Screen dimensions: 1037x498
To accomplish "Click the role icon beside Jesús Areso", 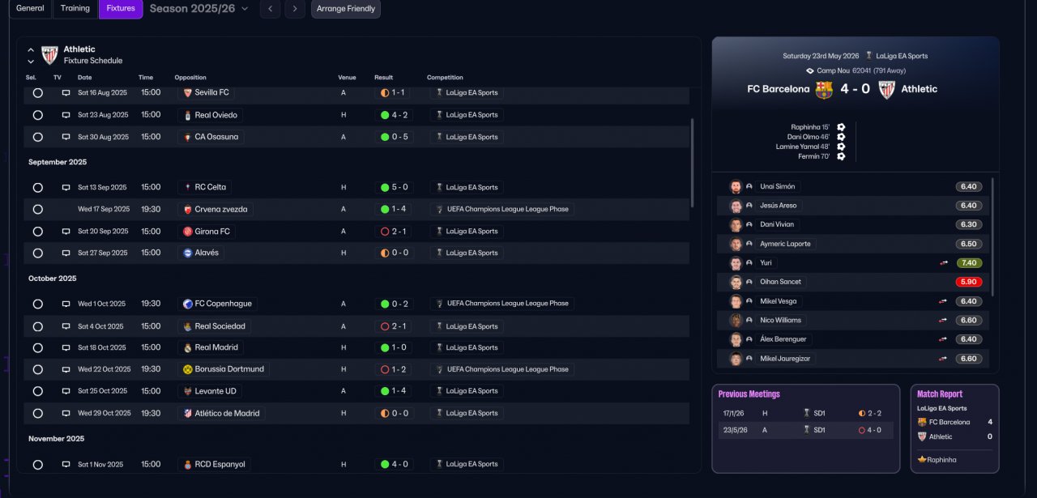I will click(x=749, y=206).
